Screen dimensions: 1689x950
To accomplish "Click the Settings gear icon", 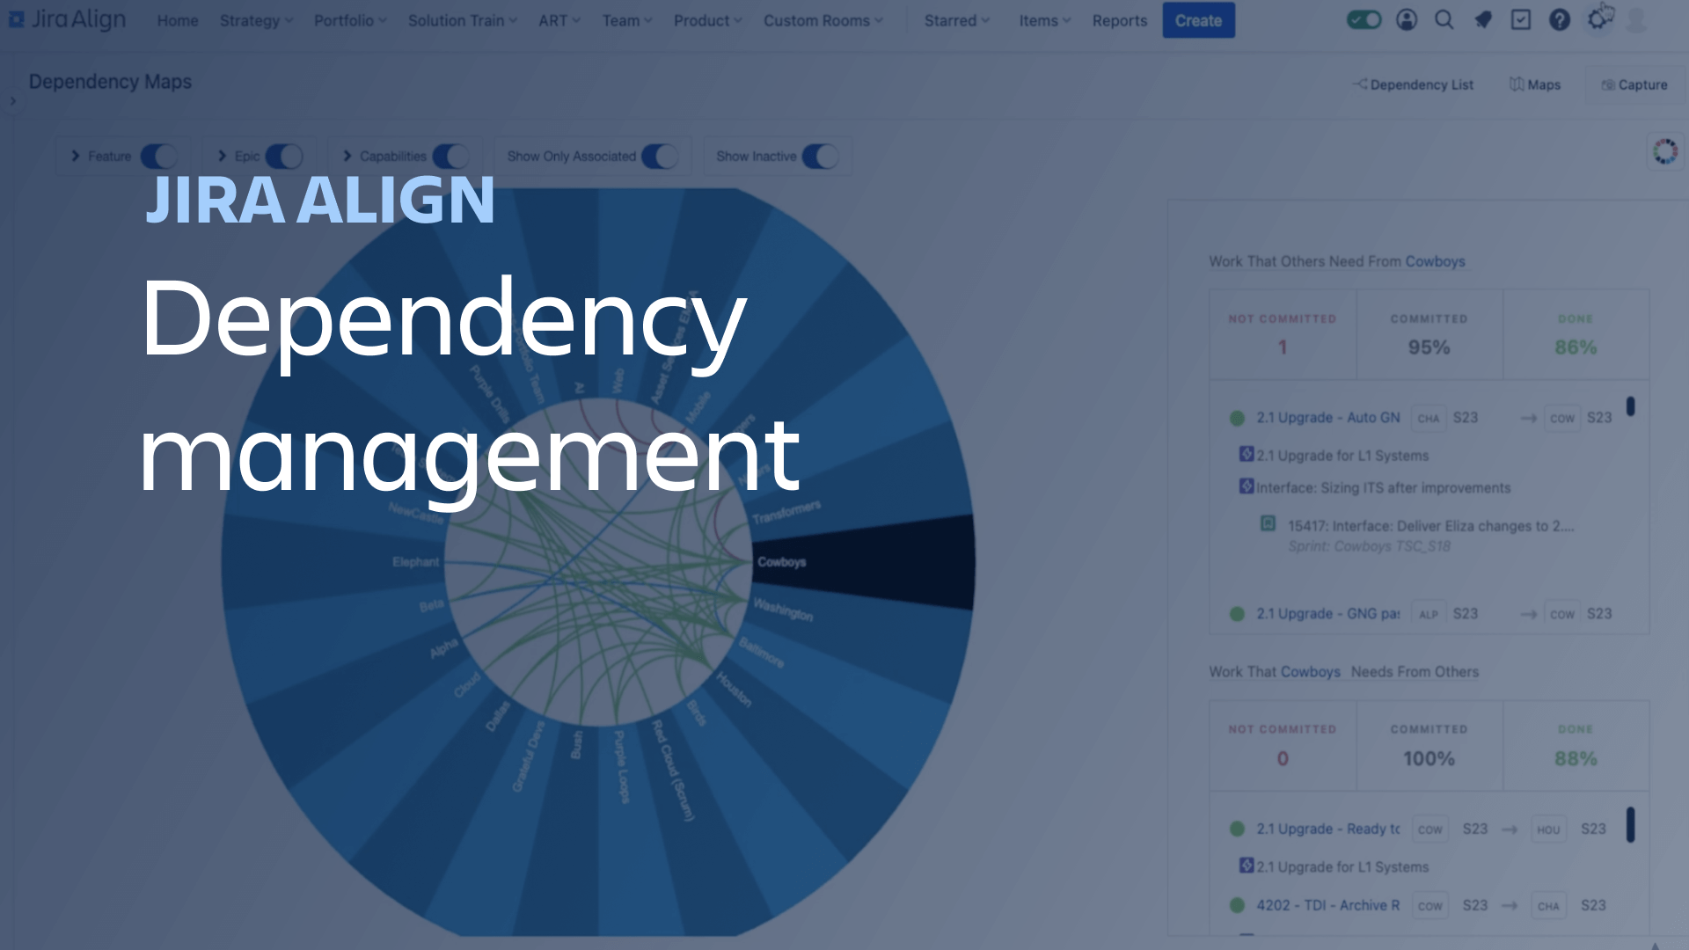I will coord(1598,19).
